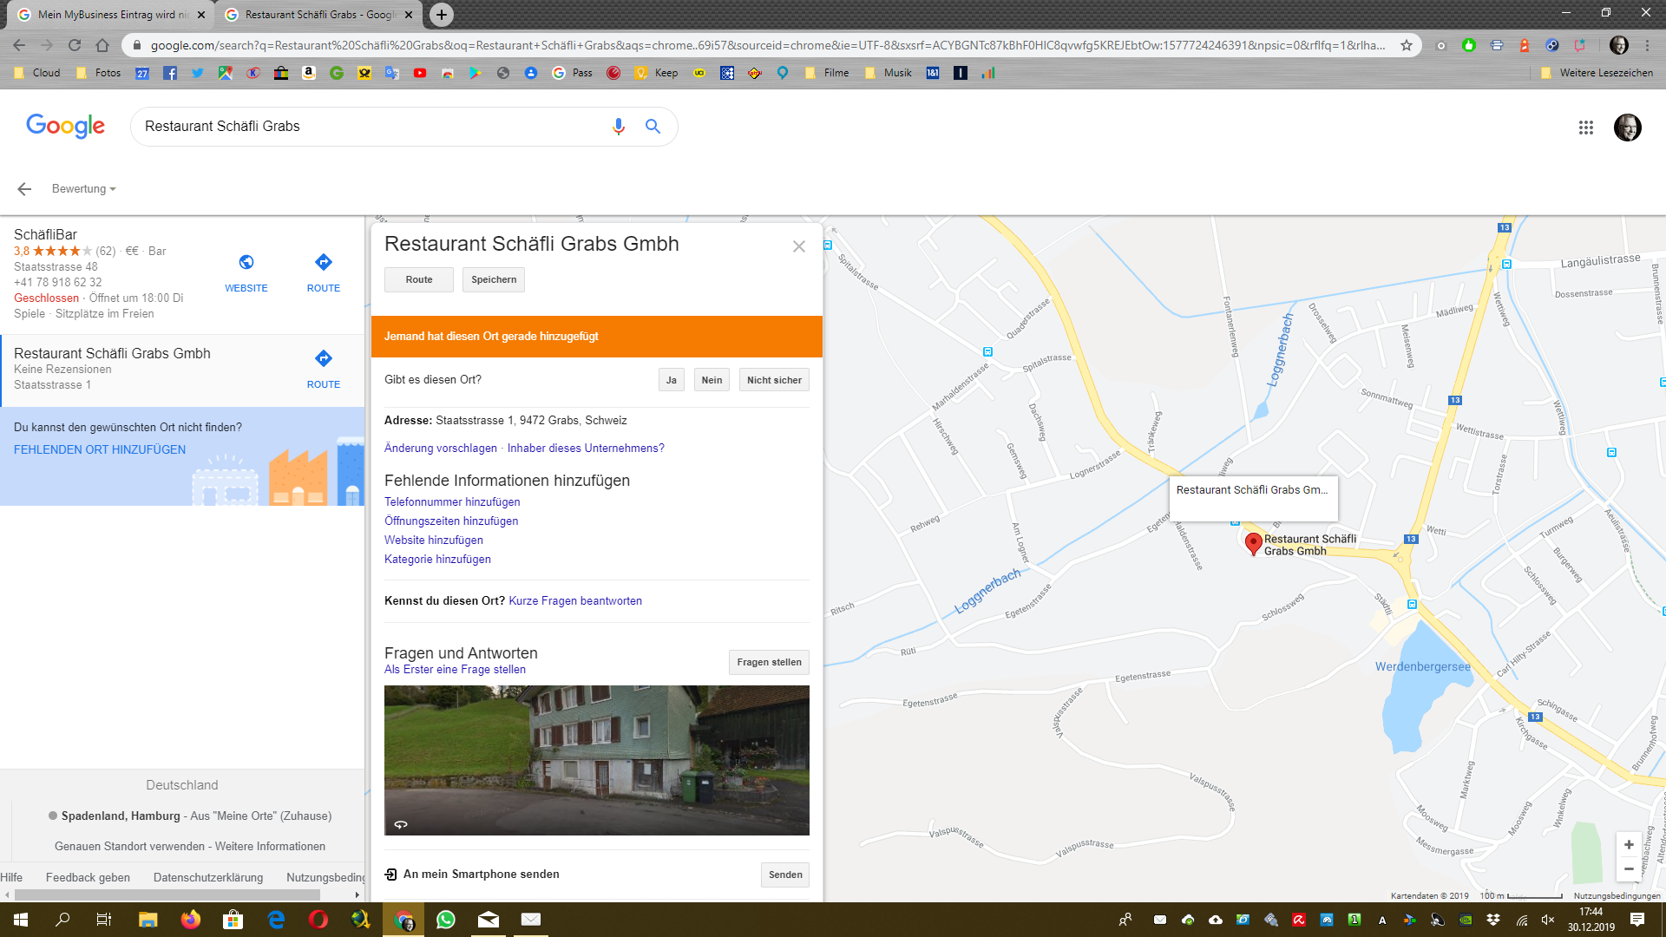Viewport: 1666px width, 937px height.
Task: Open Weitere Lesezeichen folder
Action: (x=1597, y=73)
